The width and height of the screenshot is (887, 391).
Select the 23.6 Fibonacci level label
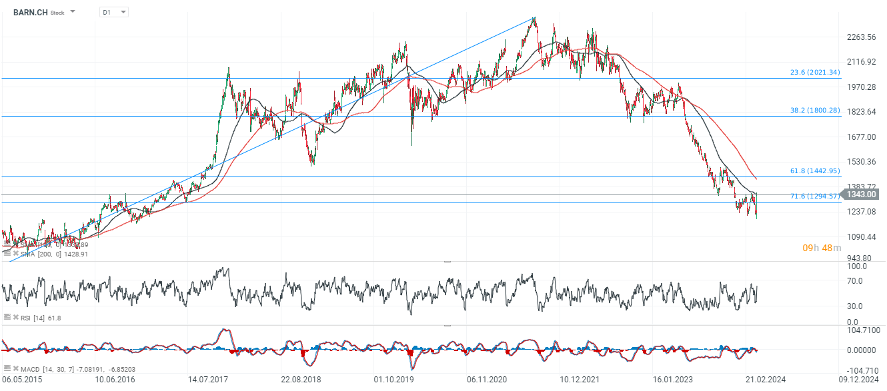click(x=814, y=73)
